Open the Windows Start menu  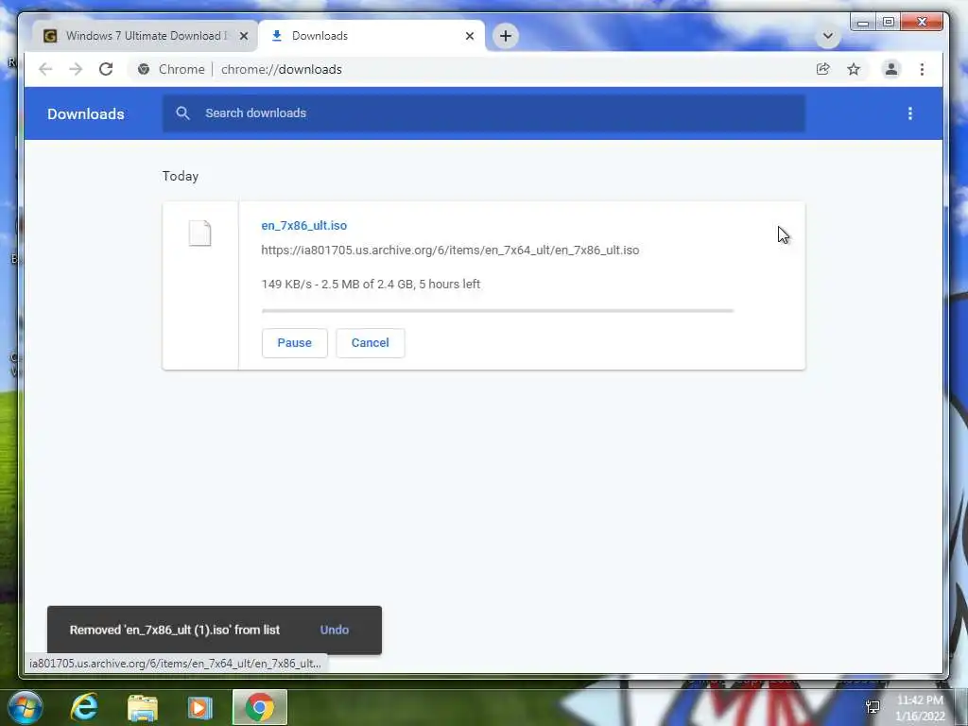pyautogui.click(x=26, y=707)
